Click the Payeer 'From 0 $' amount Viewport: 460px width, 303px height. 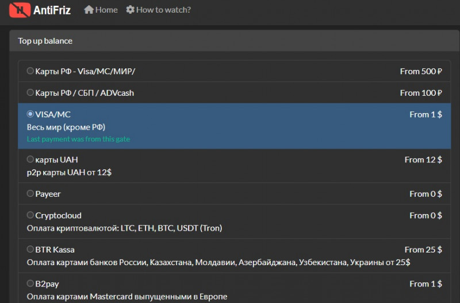click(x=425, y=194)
